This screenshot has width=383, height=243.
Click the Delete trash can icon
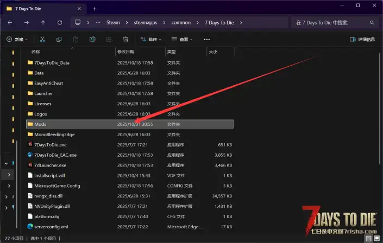coord(125,39)
